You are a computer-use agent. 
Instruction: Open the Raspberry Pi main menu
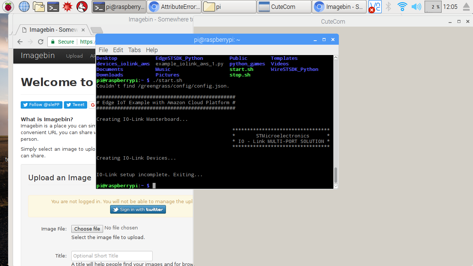(x=9, y=7)
